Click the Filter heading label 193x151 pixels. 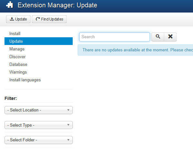click(11, 98)
